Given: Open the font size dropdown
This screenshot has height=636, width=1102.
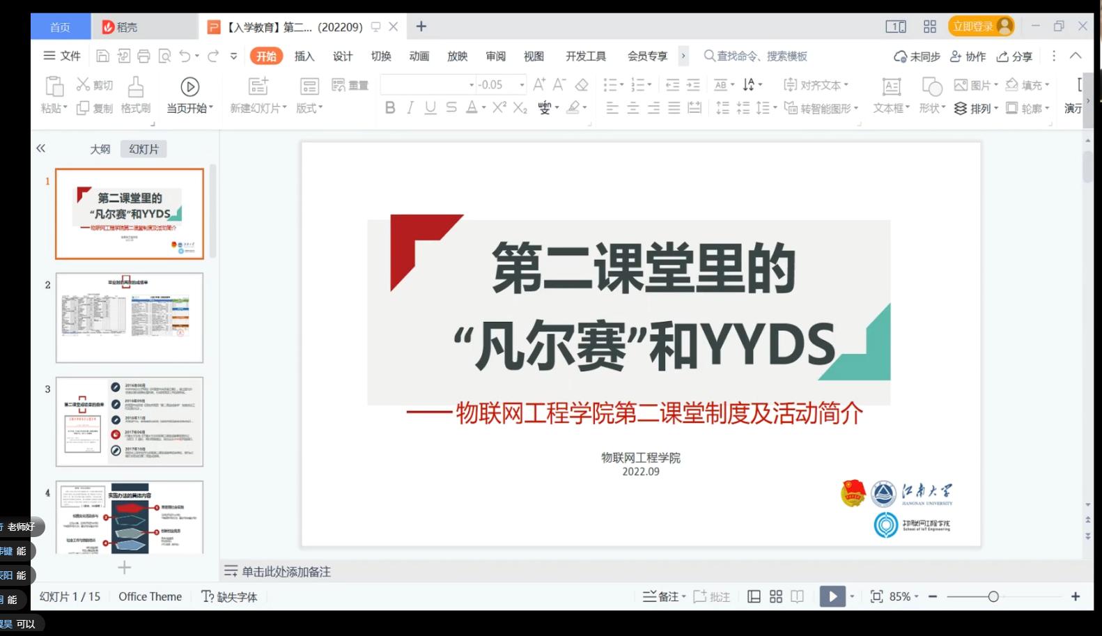Looking at the screenshot, I should 522,85.
